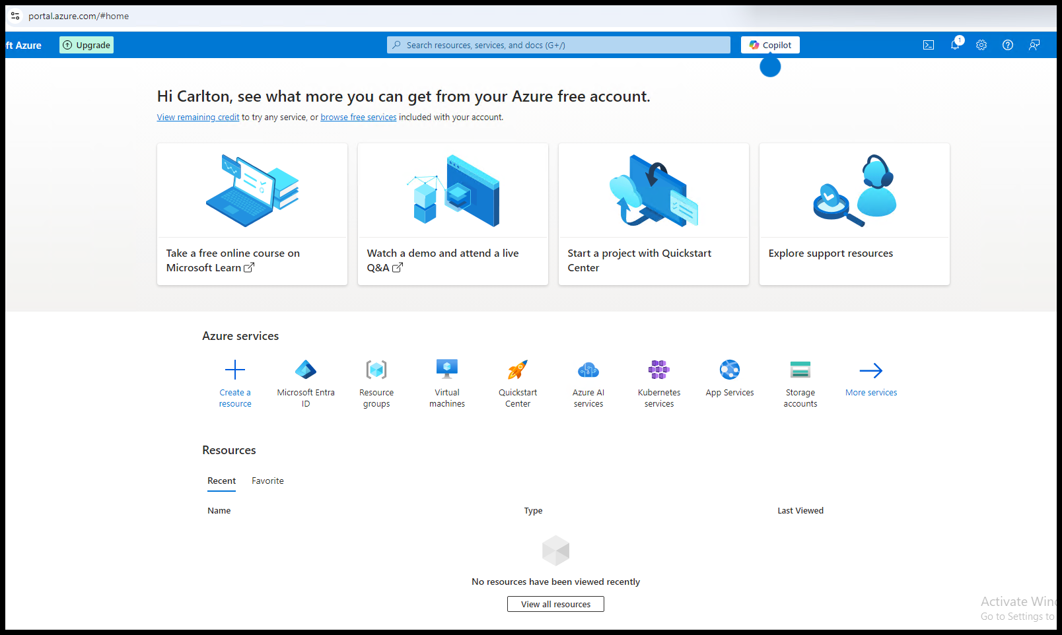Open Storage accounts service
The image size is (1062, 635).
800,384
